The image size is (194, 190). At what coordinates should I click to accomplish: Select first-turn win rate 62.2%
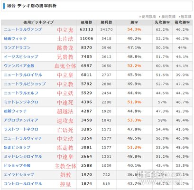click(162, 29)
